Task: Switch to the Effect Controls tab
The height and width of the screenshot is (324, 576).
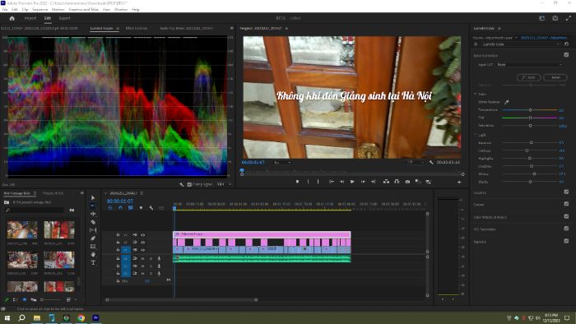Action: [137, 28]
